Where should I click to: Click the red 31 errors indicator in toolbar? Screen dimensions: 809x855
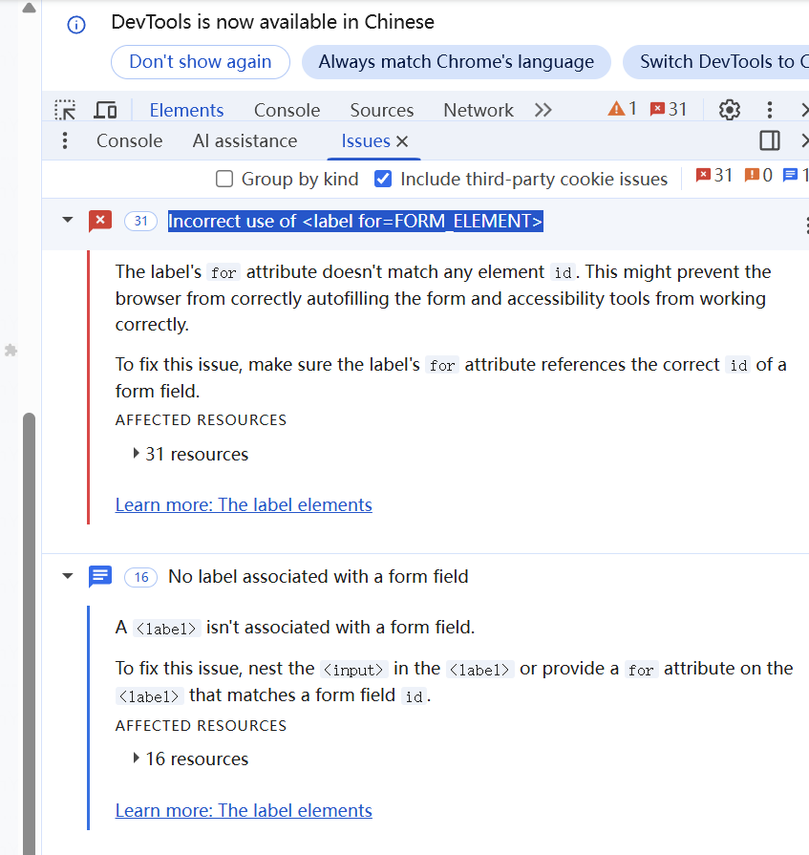point(669,109)
